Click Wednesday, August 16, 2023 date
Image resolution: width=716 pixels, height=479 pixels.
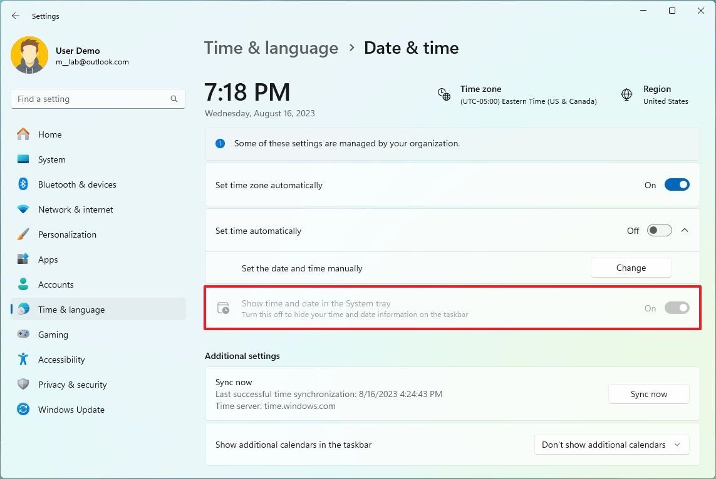260,113
